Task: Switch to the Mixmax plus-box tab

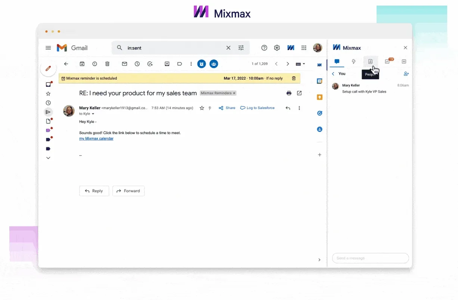Action: coord(404,62)
